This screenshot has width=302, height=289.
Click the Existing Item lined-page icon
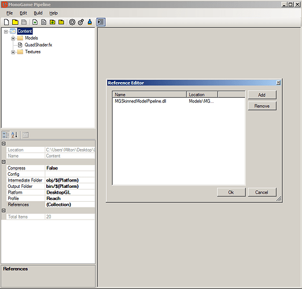pyautogui.click(x=44, y=22)
